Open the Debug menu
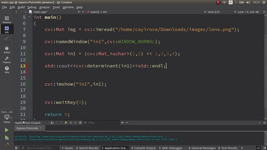 (x=32, y=7)
